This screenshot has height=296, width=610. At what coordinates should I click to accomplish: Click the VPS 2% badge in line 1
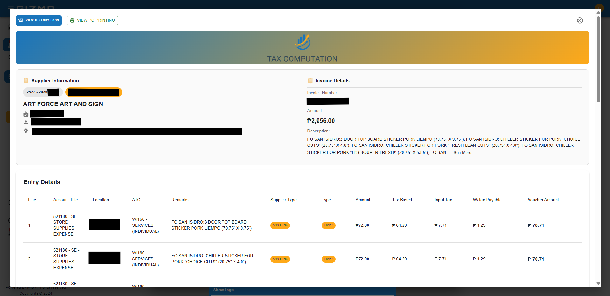[280, 225]
